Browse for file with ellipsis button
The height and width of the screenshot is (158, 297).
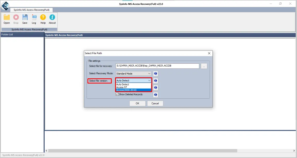(204, 66)
